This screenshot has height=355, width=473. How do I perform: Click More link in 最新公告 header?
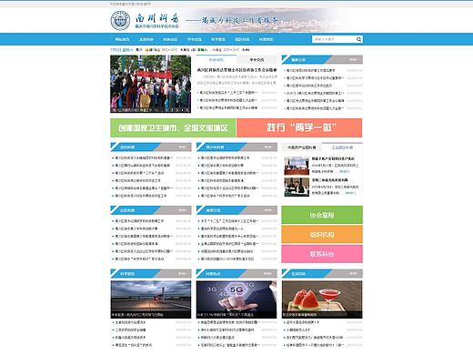(353, 60)
